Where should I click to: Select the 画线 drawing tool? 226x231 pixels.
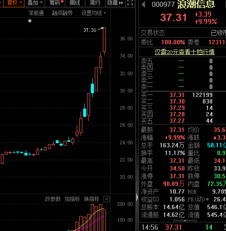pos(75,3)
